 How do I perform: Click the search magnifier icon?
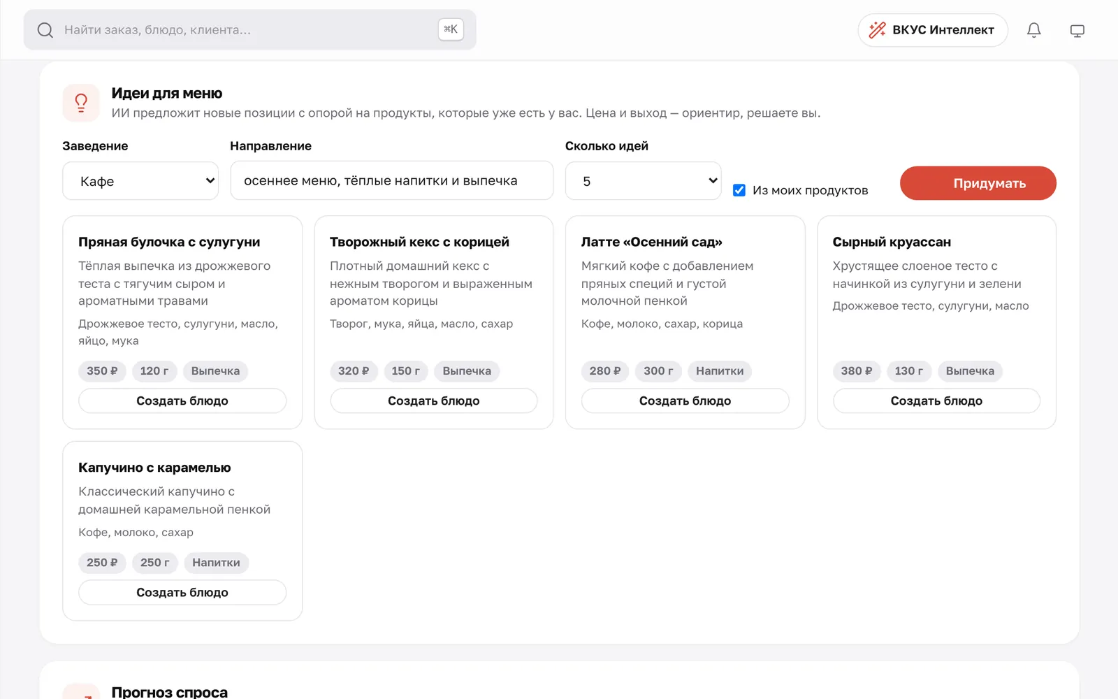coord(45,30)
